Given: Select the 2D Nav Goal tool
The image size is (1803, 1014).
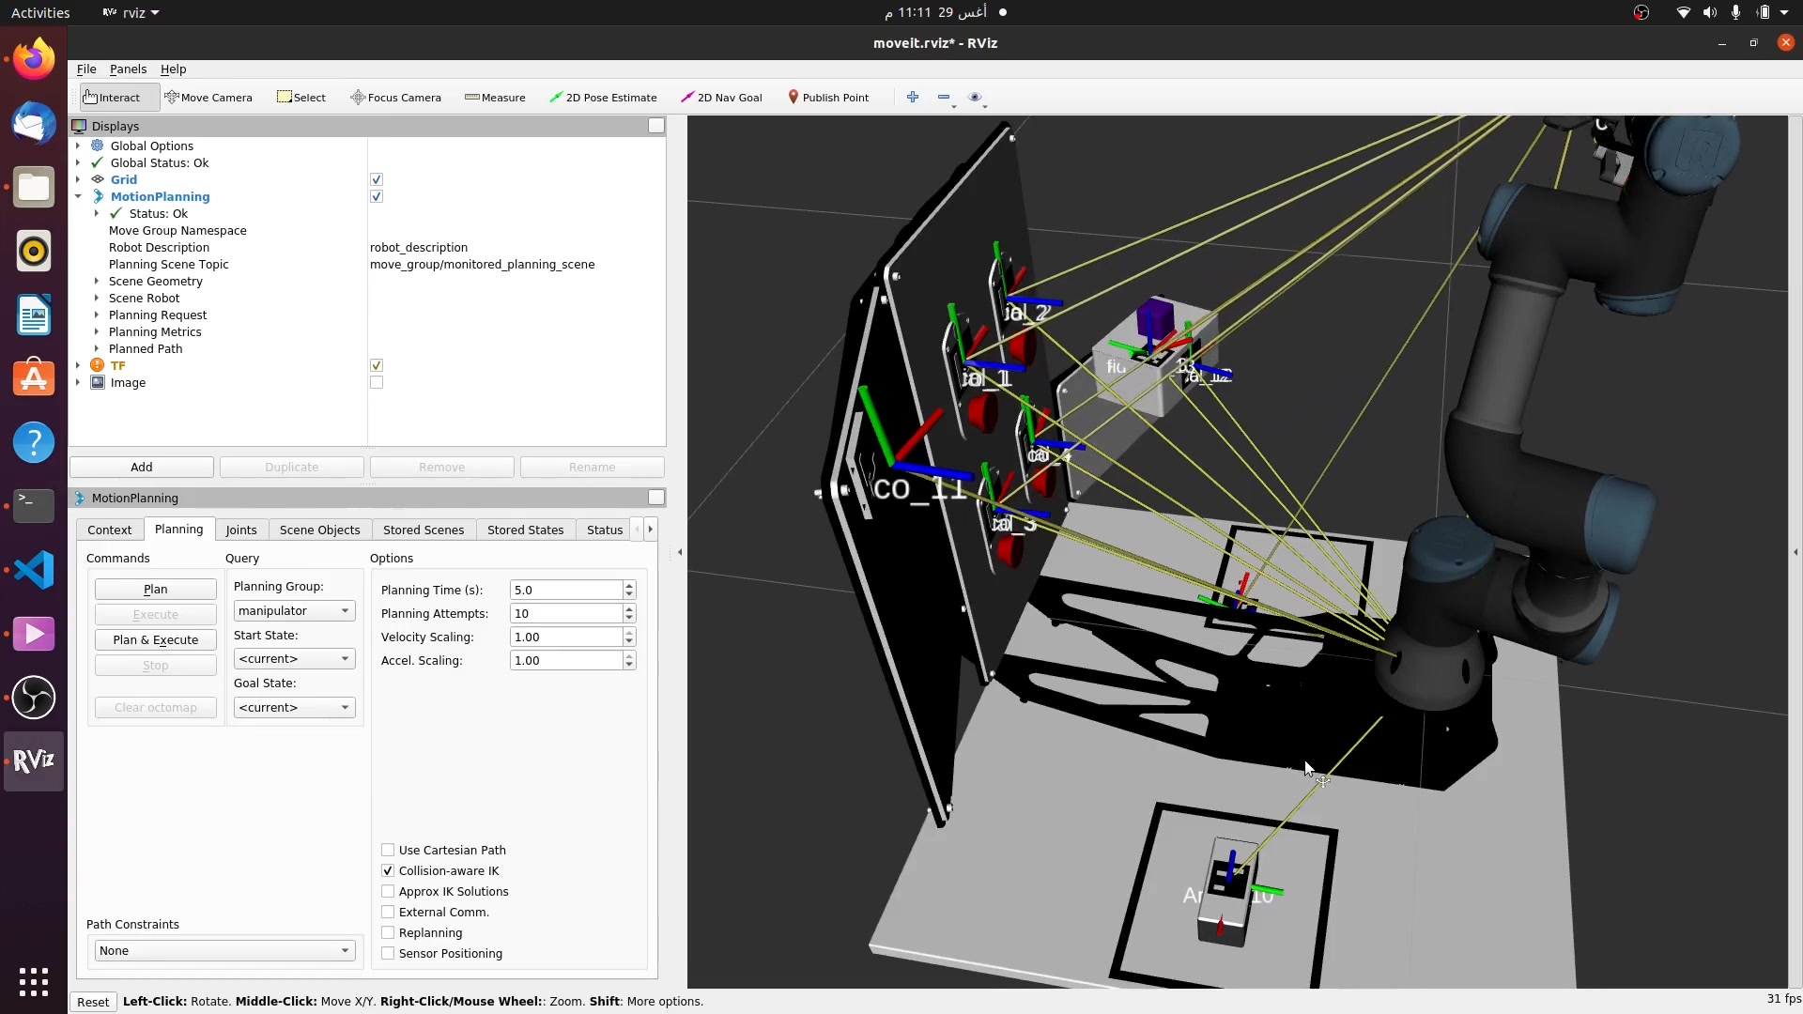Looking at the screenshot, I should (x=721, y=97).
